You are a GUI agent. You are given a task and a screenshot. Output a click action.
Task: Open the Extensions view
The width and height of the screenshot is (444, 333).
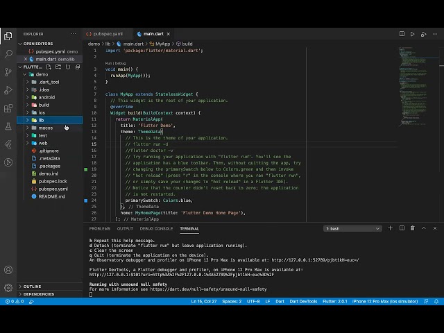point(8,108)
